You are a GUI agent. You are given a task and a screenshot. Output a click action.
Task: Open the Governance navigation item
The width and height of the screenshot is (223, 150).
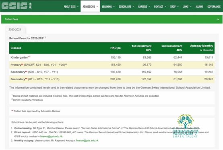click(214, 6)
